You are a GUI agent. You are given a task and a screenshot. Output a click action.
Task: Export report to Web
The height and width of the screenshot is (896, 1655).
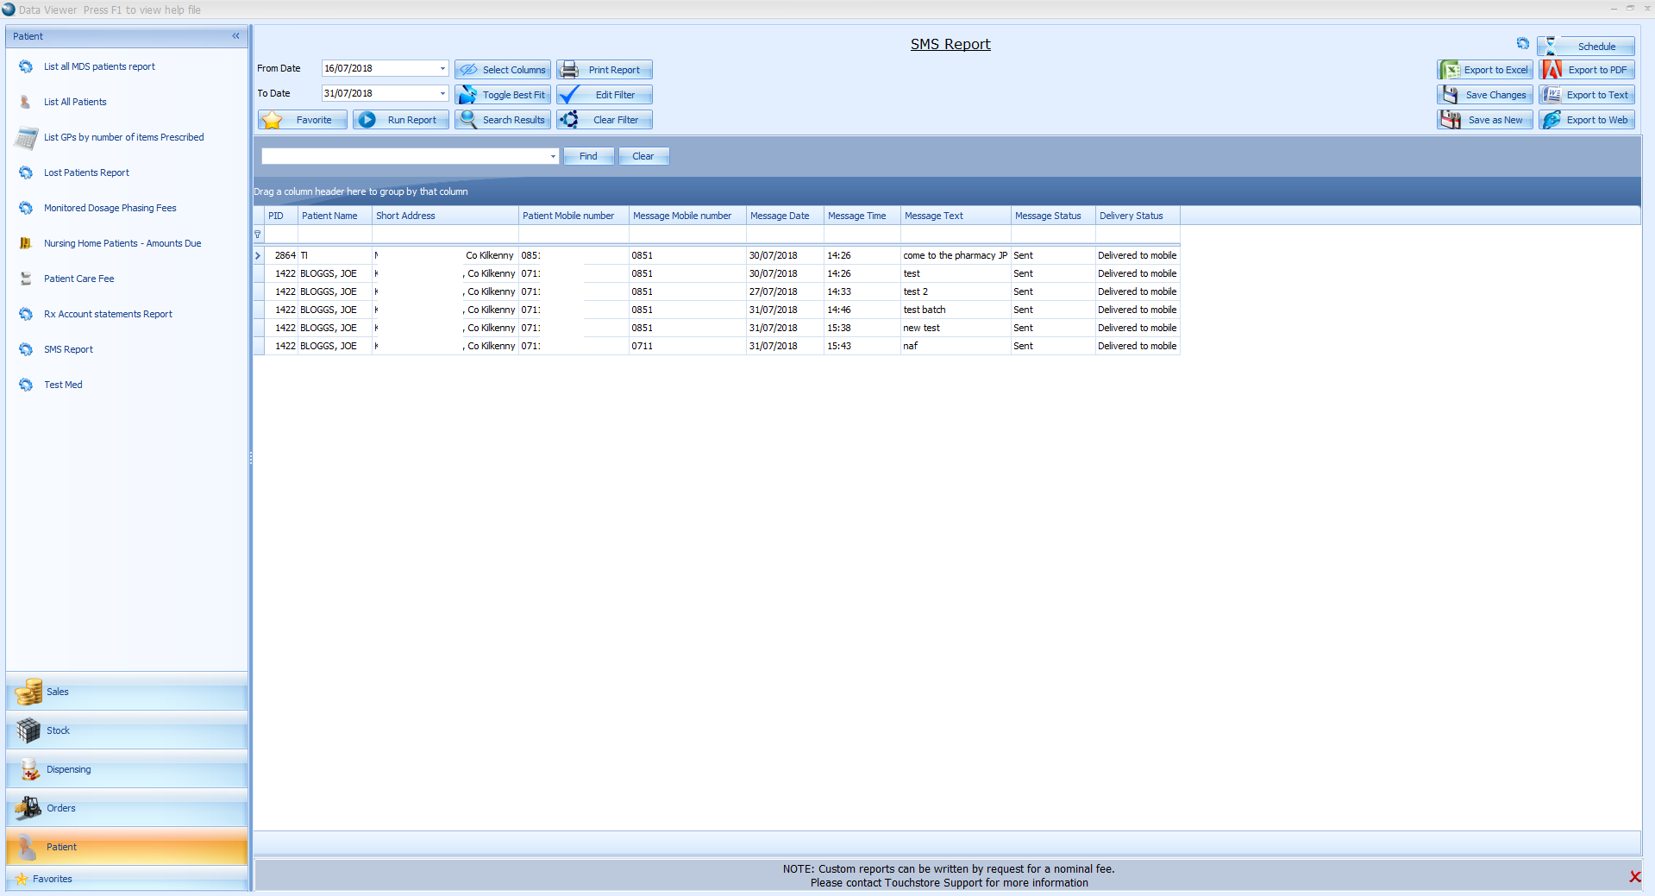click(x=1587, y=120)
